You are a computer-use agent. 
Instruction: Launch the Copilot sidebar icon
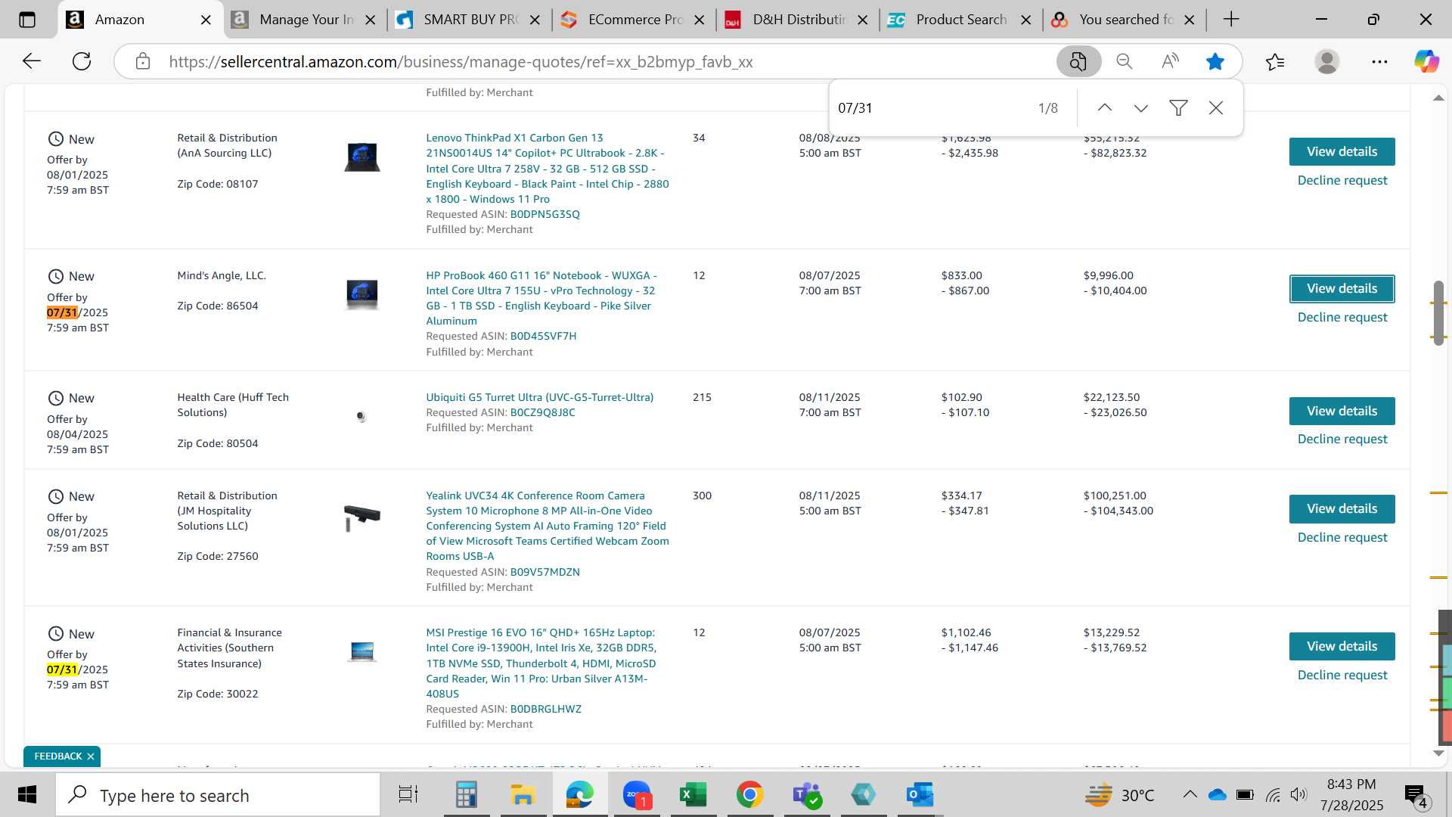1426,61
